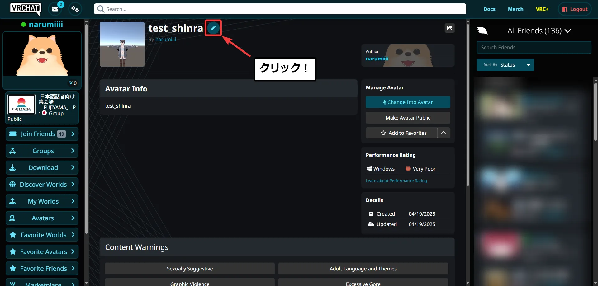
Task: Click the left sidebar scrollbar
Action: click(86, 129)
